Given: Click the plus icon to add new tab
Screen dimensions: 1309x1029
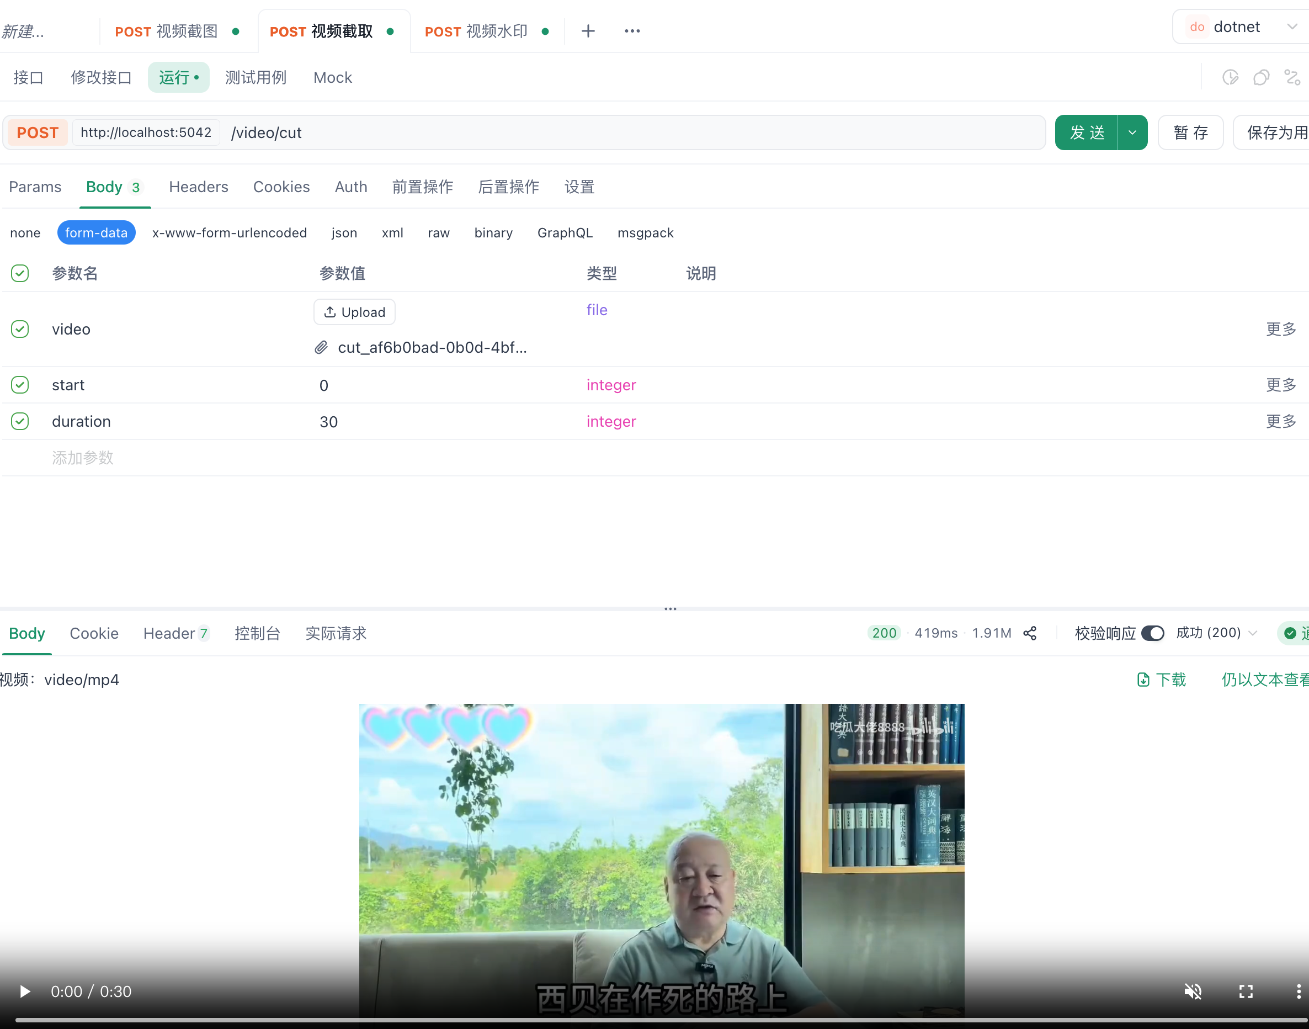Looking at the screenshot, I should tap(588, 31).
